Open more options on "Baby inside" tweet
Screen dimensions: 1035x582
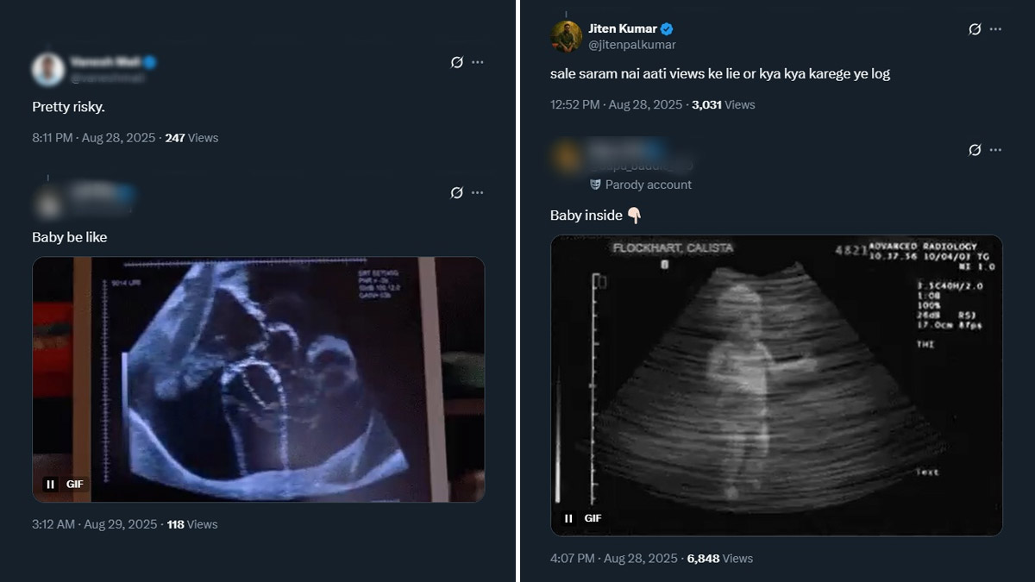995,150
